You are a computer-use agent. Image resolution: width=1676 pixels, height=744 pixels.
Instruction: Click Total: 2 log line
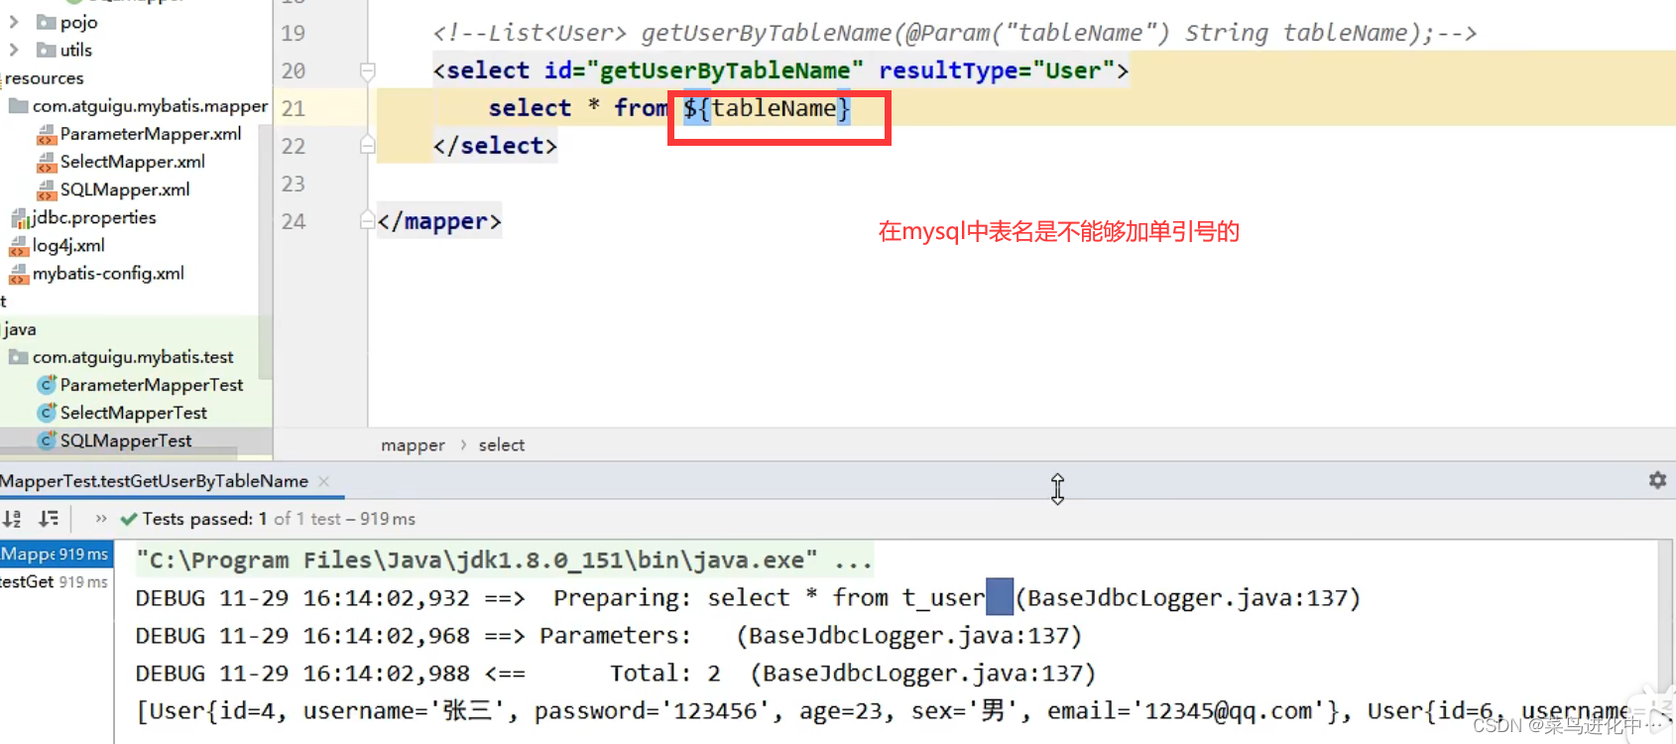(616, 674)
